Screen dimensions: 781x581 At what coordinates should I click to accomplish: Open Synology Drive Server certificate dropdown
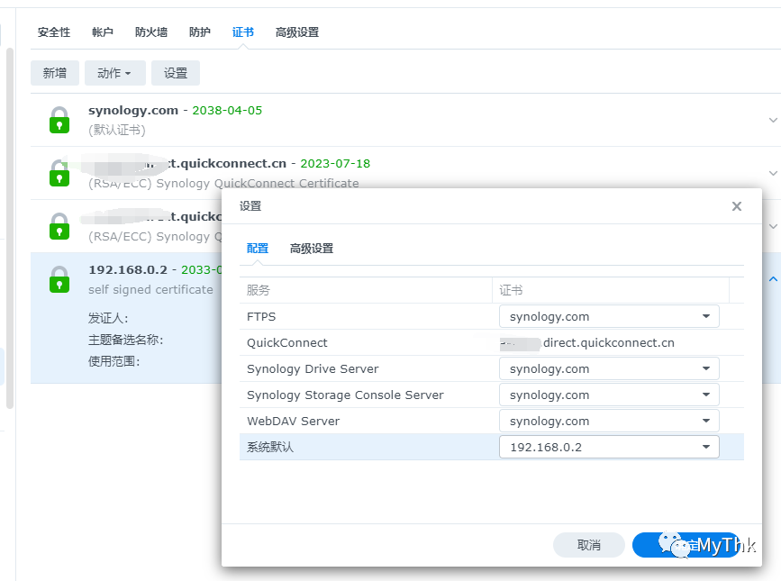609,369
